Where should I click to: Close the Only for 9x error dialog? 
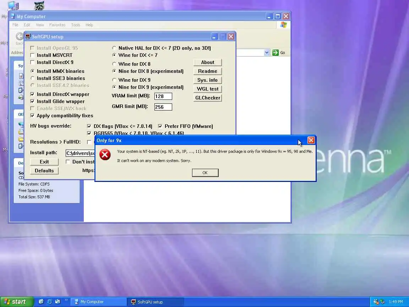pyautogui.click(x=311, y=140)
